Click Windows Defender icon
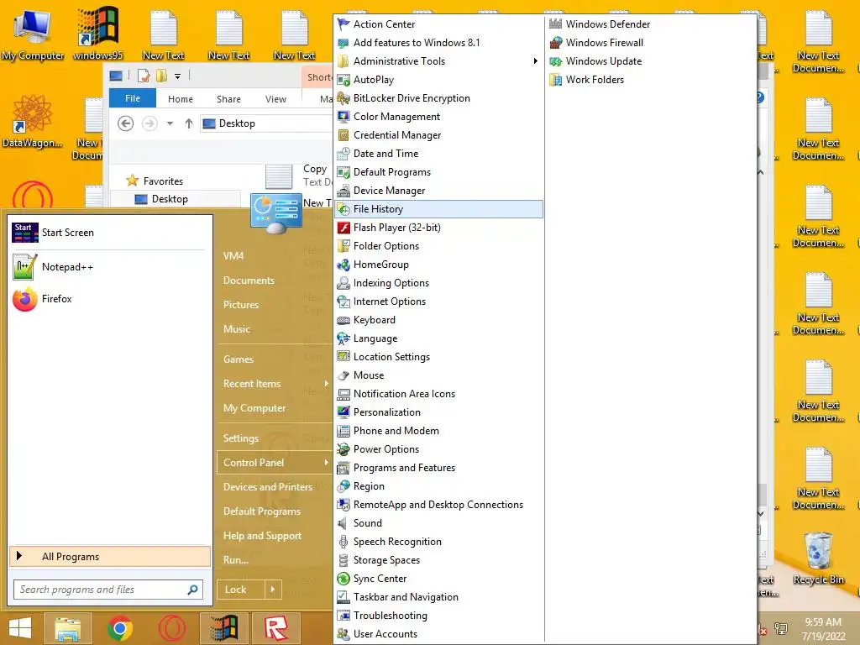 pos(556,24)
